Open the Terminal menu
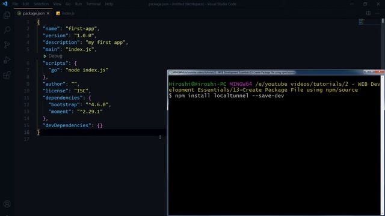The width and height of the screenshot is (385, 216). [x=93, y=4]
